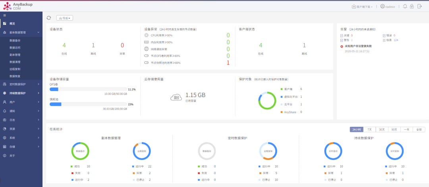The image size is (429, 187).
Task: Click the 快照池 capacity progress bar
Action: point(88,104)
